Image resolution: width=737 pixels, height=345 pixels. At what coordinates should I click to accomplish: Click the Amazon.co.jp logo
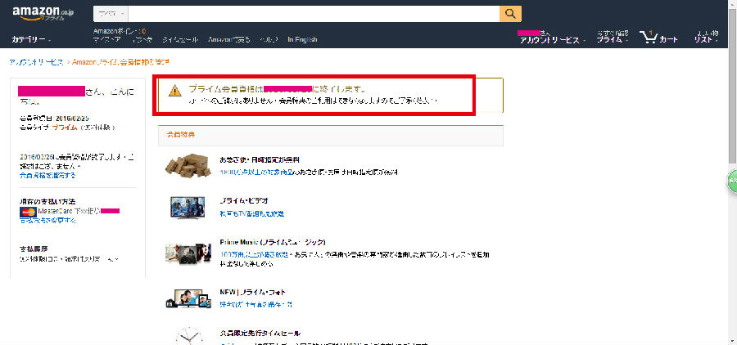pyautogui.click(x=43, y=14)
